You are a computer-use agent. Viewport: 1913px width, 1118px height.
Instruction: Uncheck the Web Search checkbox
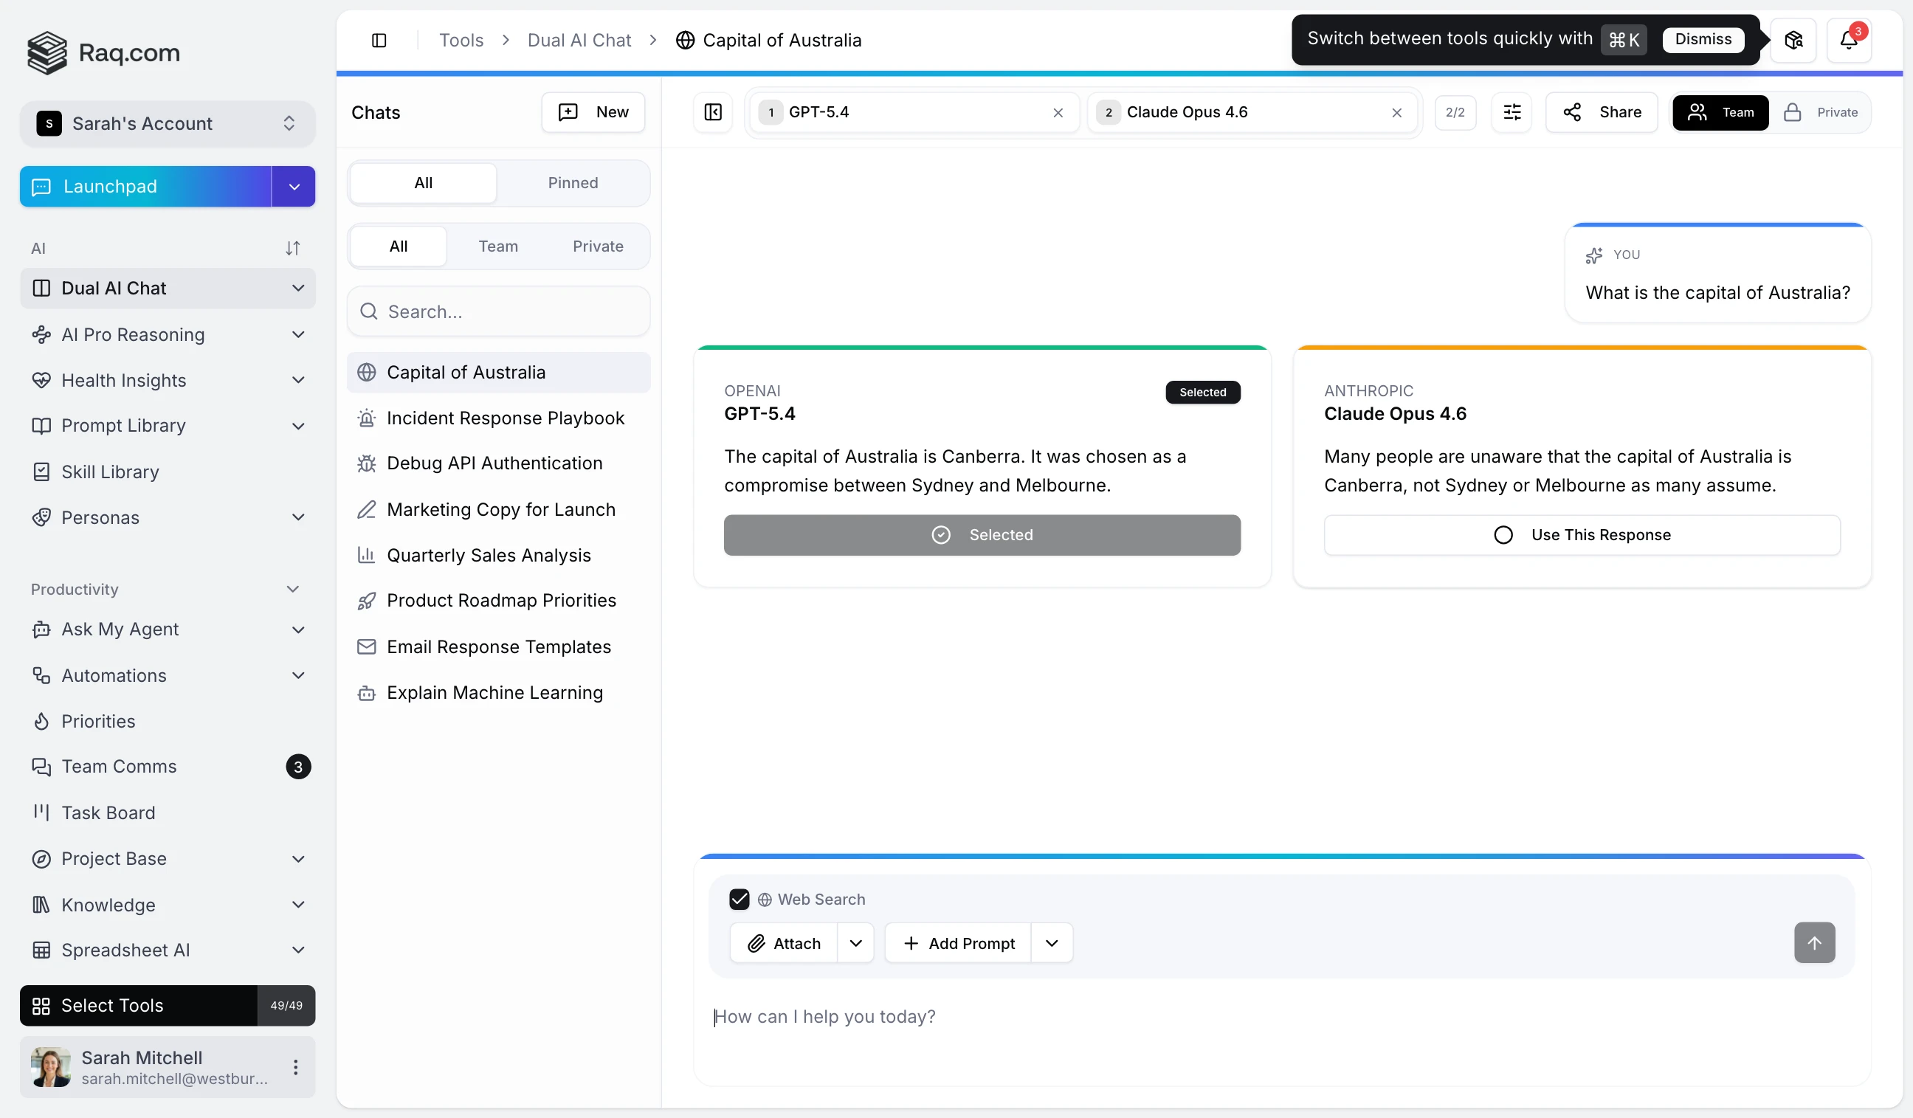[739, 900]
